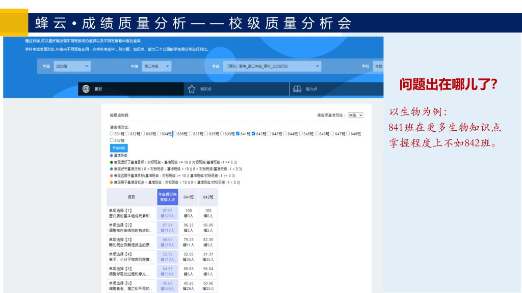The width and height of the screenshot is (522, 293).
Task: Open the 学届 dropdown showing 2024届
Action: [x=72, y=67]
